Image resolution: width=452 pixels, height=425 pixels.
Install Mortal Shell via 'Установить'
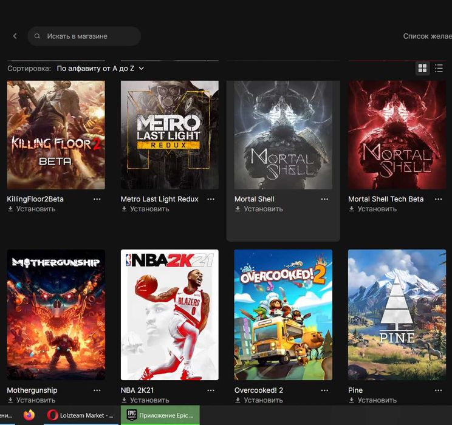point(263,209)
